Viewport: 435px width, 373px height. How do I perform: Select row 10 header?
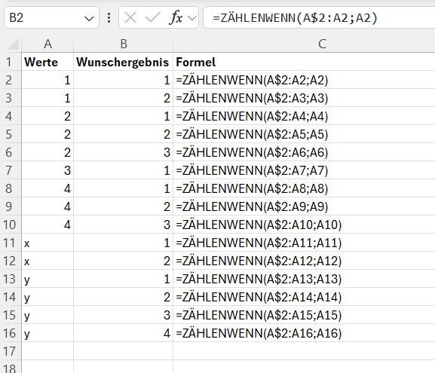coord(11,225)
